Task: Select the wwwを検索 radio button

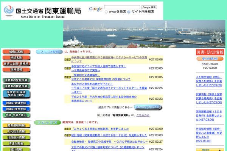Action: click(x=106, y=12)
